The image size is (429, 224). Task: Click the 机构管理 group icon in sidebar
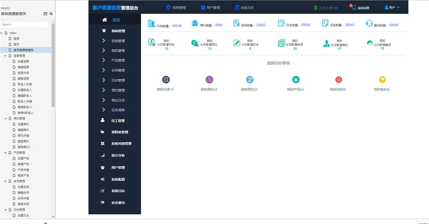point(104,31)
